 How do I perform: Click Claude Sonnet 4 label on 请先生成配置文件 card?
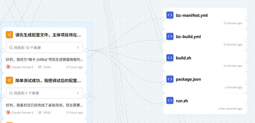(x=23, y=67)
